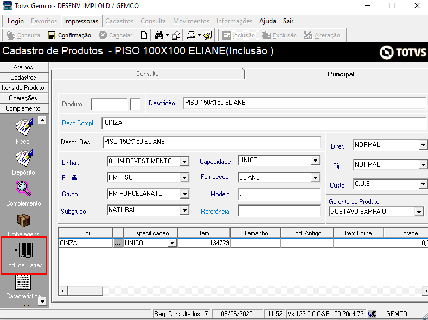The image size is (428, 320).
Task: Open the Impressoras menu
Action: pyautogui.click(x=81, y=21)
